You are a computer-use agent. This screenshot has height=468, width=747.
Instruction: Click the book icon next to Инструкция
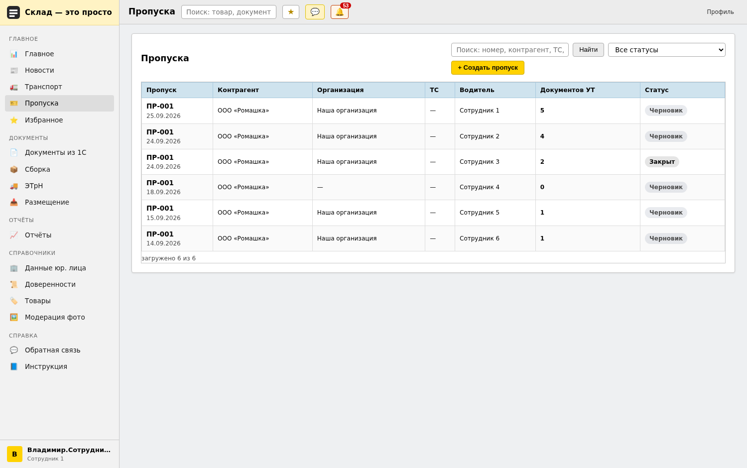click(14, 366)
